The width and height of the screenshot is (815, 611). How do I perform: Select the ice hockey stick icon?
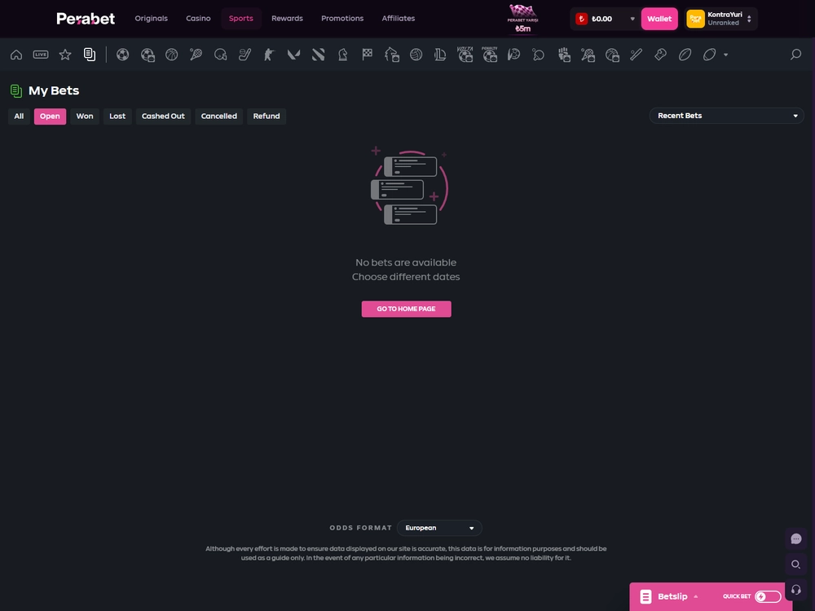(x=244, y=55)
